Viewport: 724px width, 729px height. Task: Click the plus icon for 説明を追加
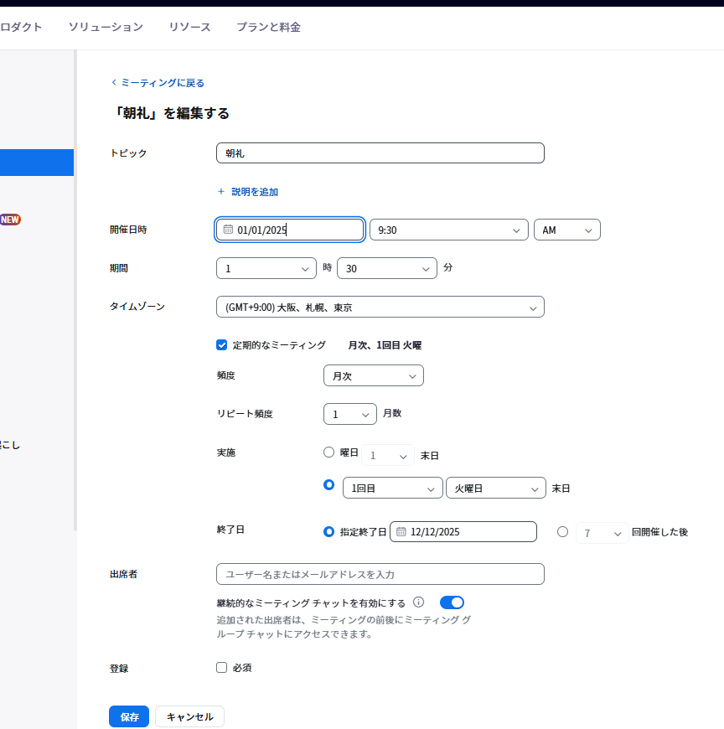[221, 192]
